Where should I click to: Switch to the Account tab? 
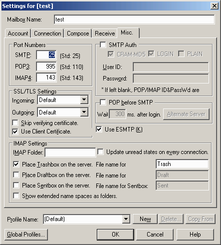(x=18, y=33)
